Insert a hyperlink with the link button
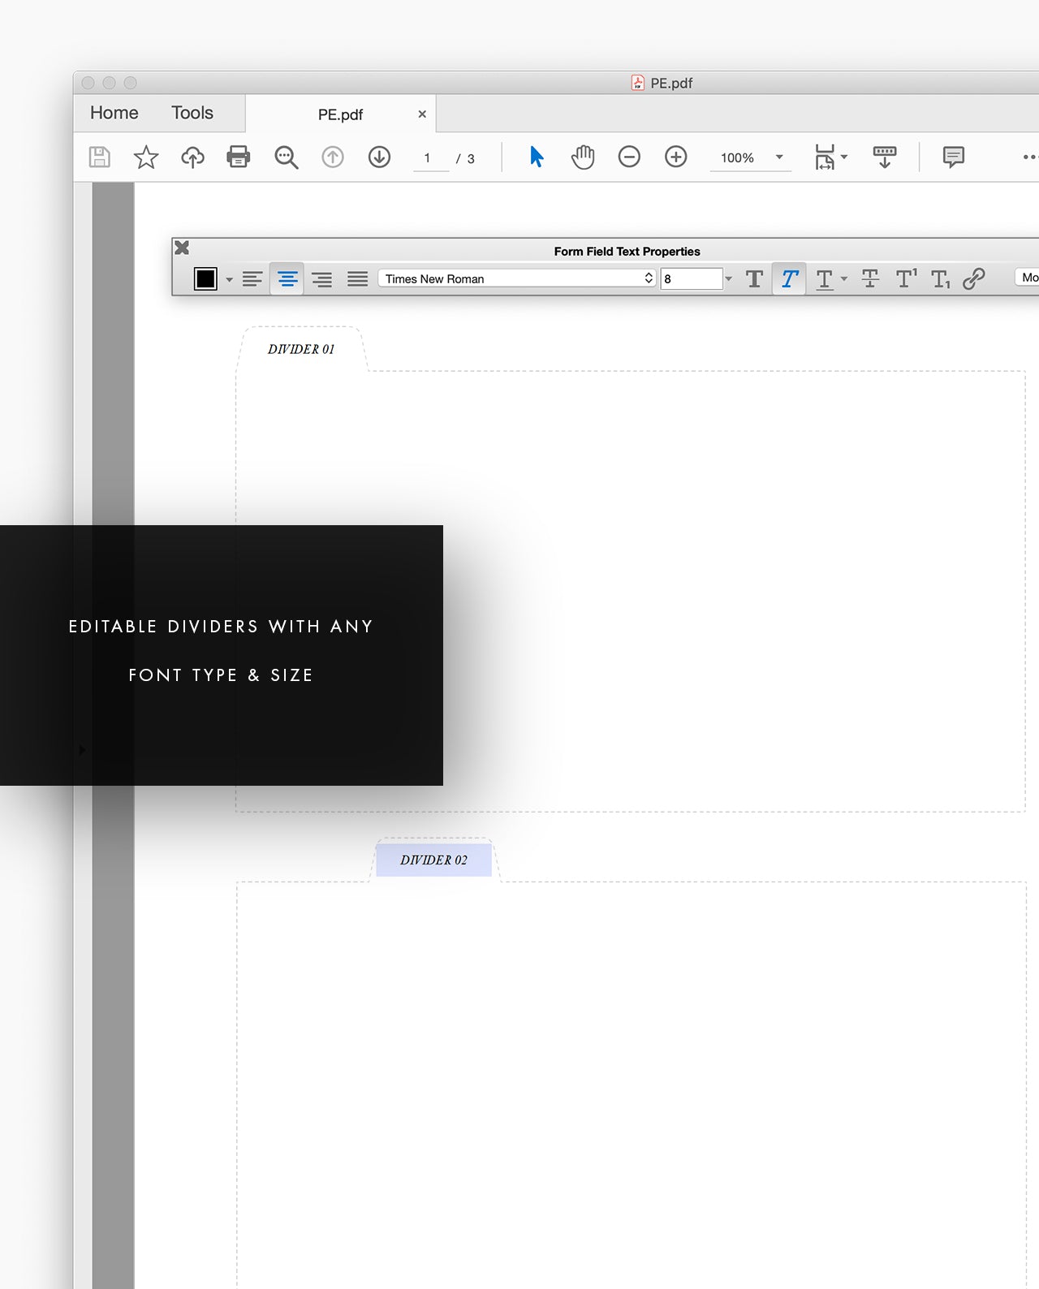Image resolution: width=1039 pixels, height=1289 pixels. (973, 279)
